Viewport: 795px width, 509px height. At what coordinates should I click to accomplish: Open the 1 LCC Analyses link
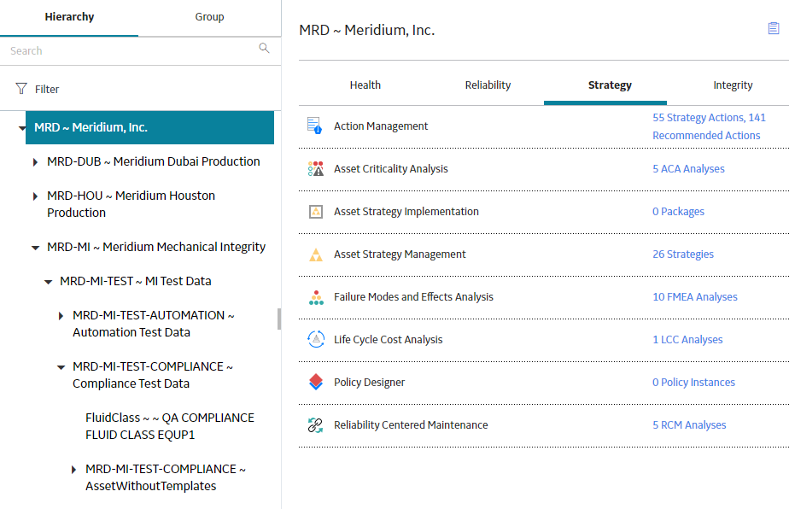(x=687, y=339)
